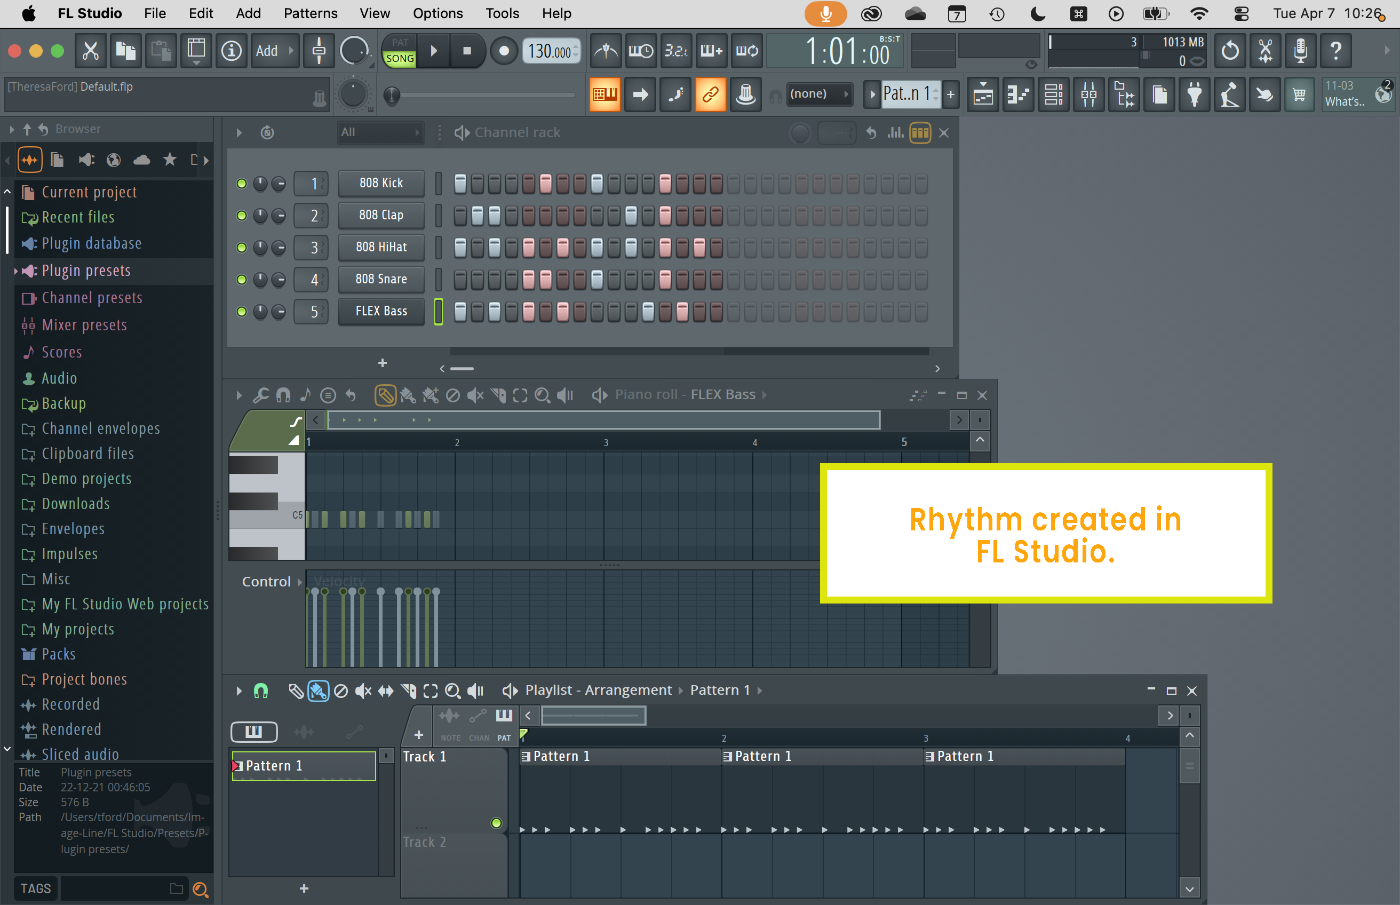Screen dimensions: 1400x905
Task: Toggle the metronome icon
Action: click(x=606, y=51)
